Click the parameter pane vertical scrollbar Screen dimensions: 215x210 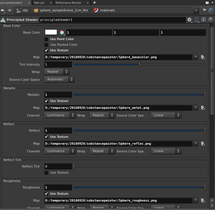212,71
